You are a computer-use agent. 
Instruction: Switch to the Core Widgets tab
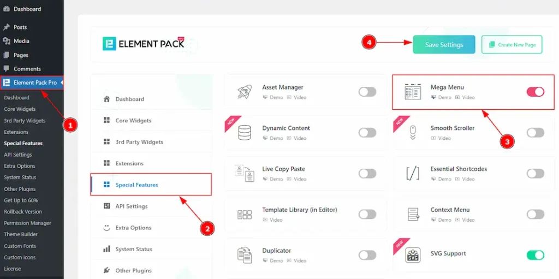pyautogui.click(x=133, y=121)
